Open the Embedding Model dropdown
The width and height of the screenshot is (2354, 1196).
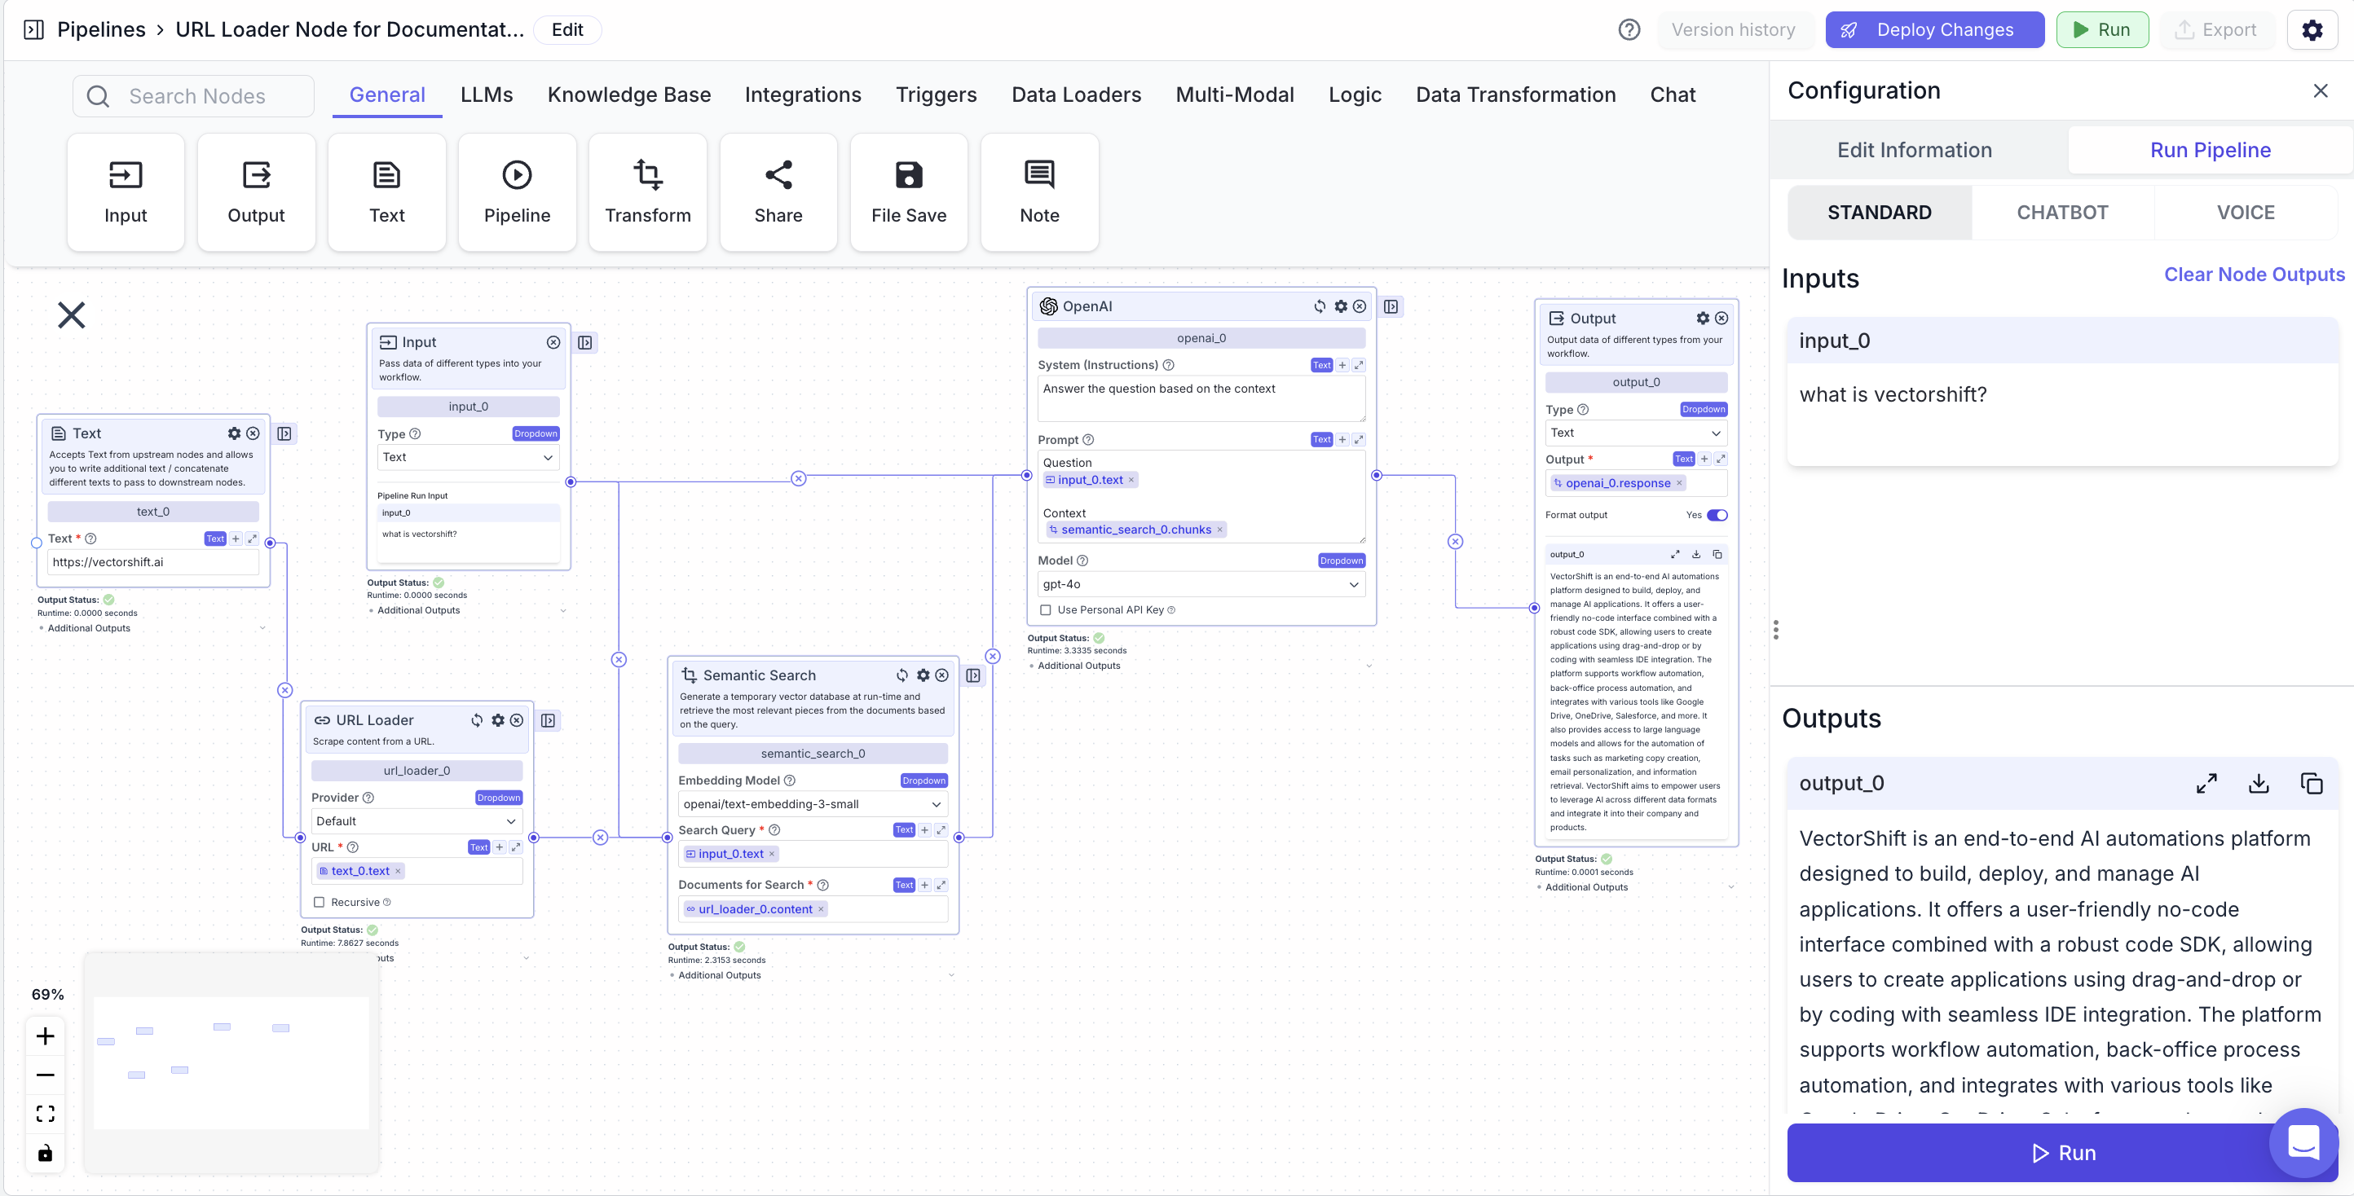812,804
